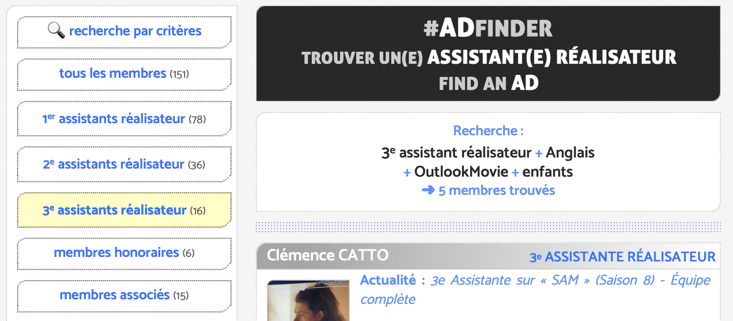Click Clémence CATTO's profile photo
Viewport: 733px width, 321px height.
tap(308, 301)
